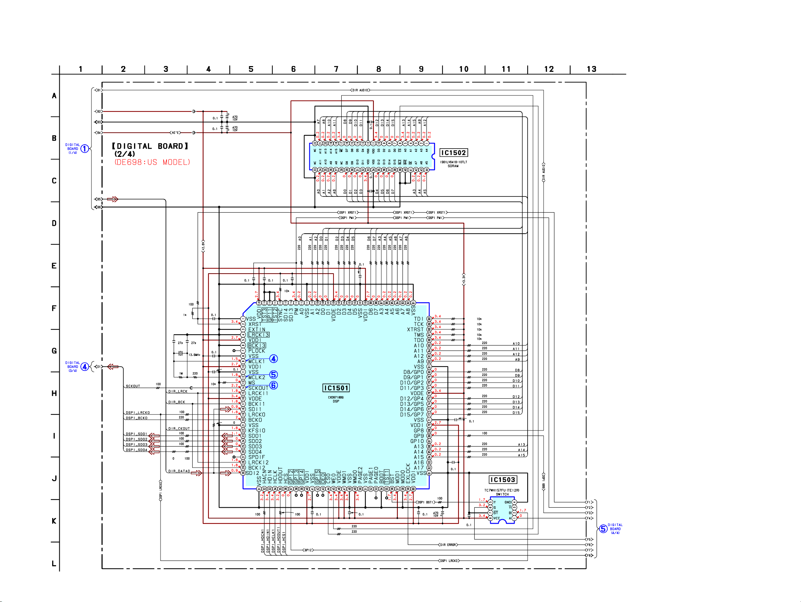Viewport: 801px width, 602px height.
Task: Click blue test point 6 beside SCKOUT
Action: point(273,385)
